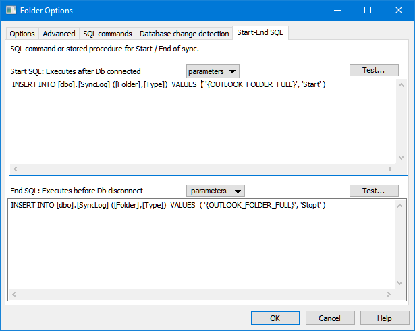Confirm settings with the OK button
Image resolution: width=415 pixels, height=331 pixels.
275,318
